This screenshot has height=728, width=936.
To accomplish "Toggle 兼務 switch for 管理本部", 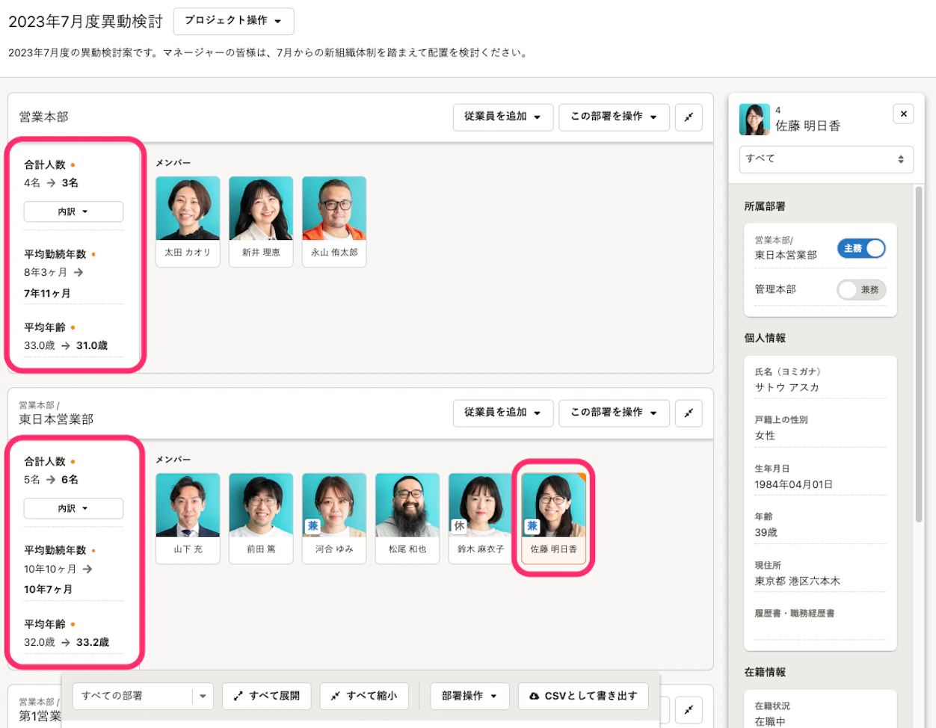I will pyautogui.click(x=861, y=290).
